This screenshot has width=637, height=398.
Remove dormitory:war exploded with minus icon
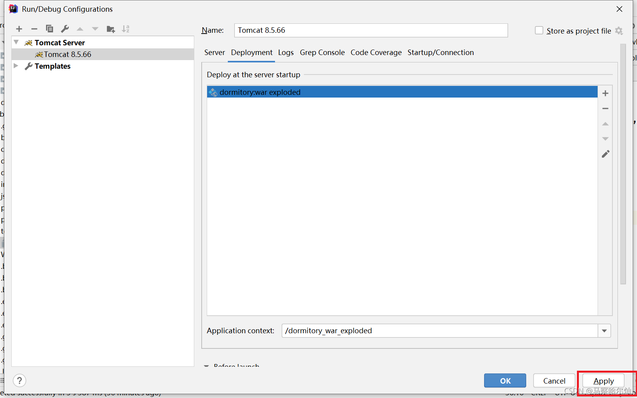[605, 108]
